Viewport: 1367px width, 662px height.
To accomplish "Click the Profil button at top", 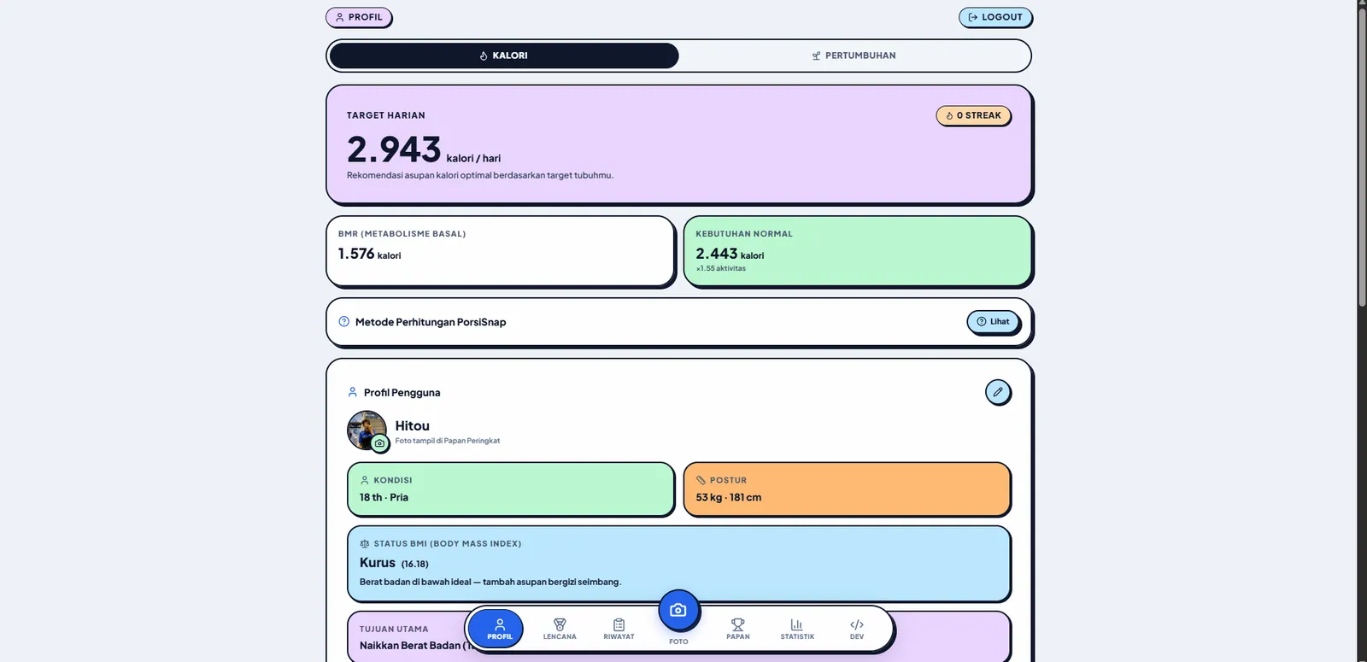I will [359, 17].
